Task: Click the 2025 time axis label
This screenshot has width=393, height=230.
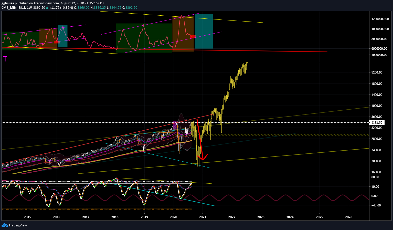Action: click(x=320, y=217)
